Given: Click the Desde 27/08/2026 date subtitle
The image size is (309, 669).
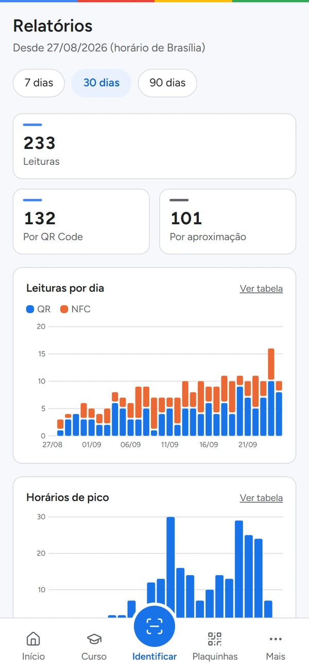Looking at the screenshot, I should point(109,48).
